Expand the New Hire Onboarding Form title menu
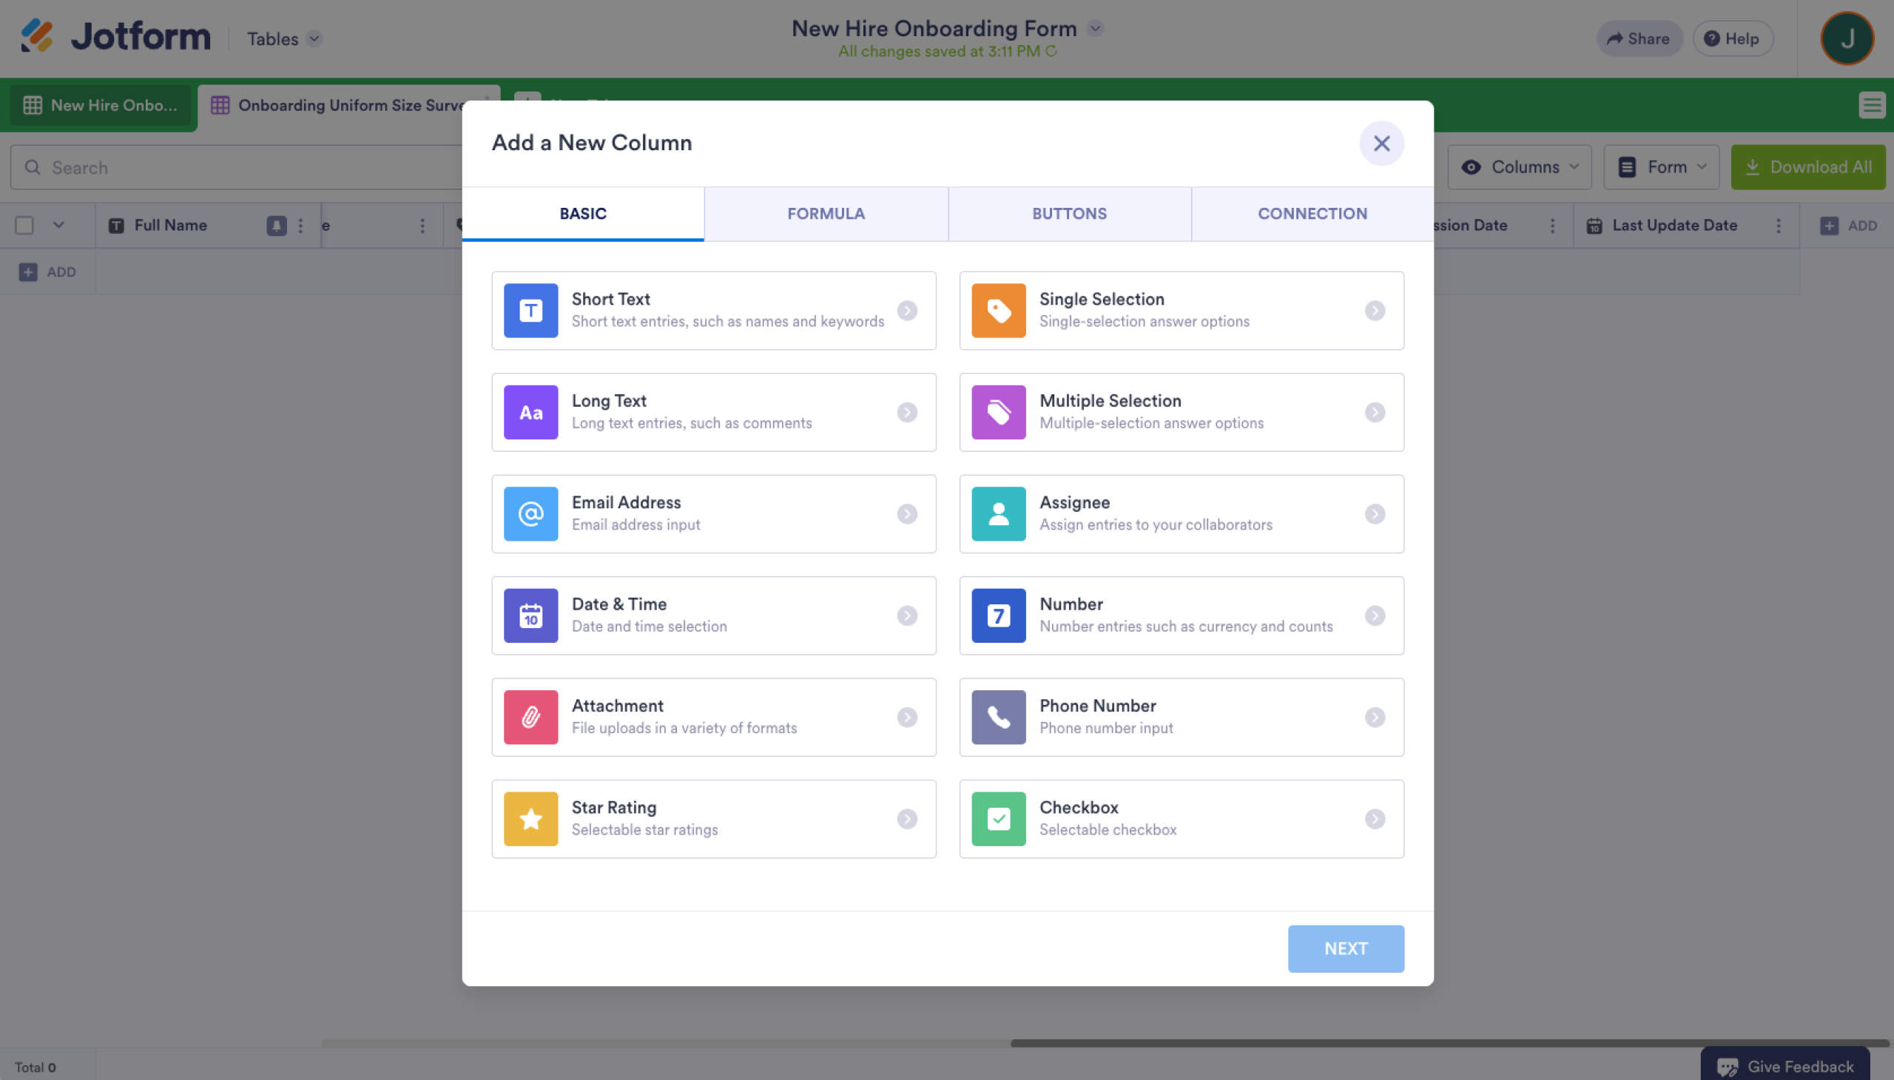Image resolution: width=1894 pixels, height=1080 pixels. 1096,28
